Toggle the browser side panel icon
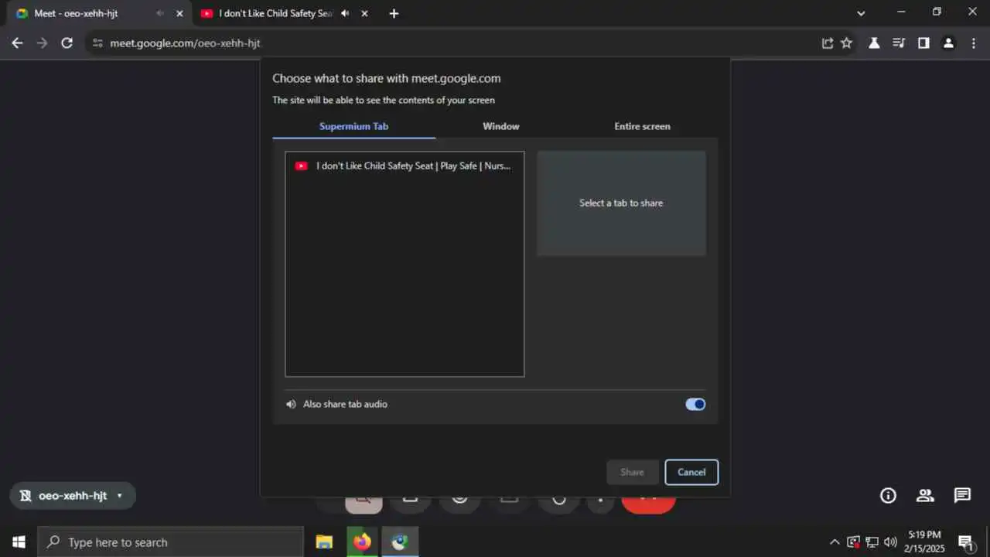 click(x=923, y=43)
